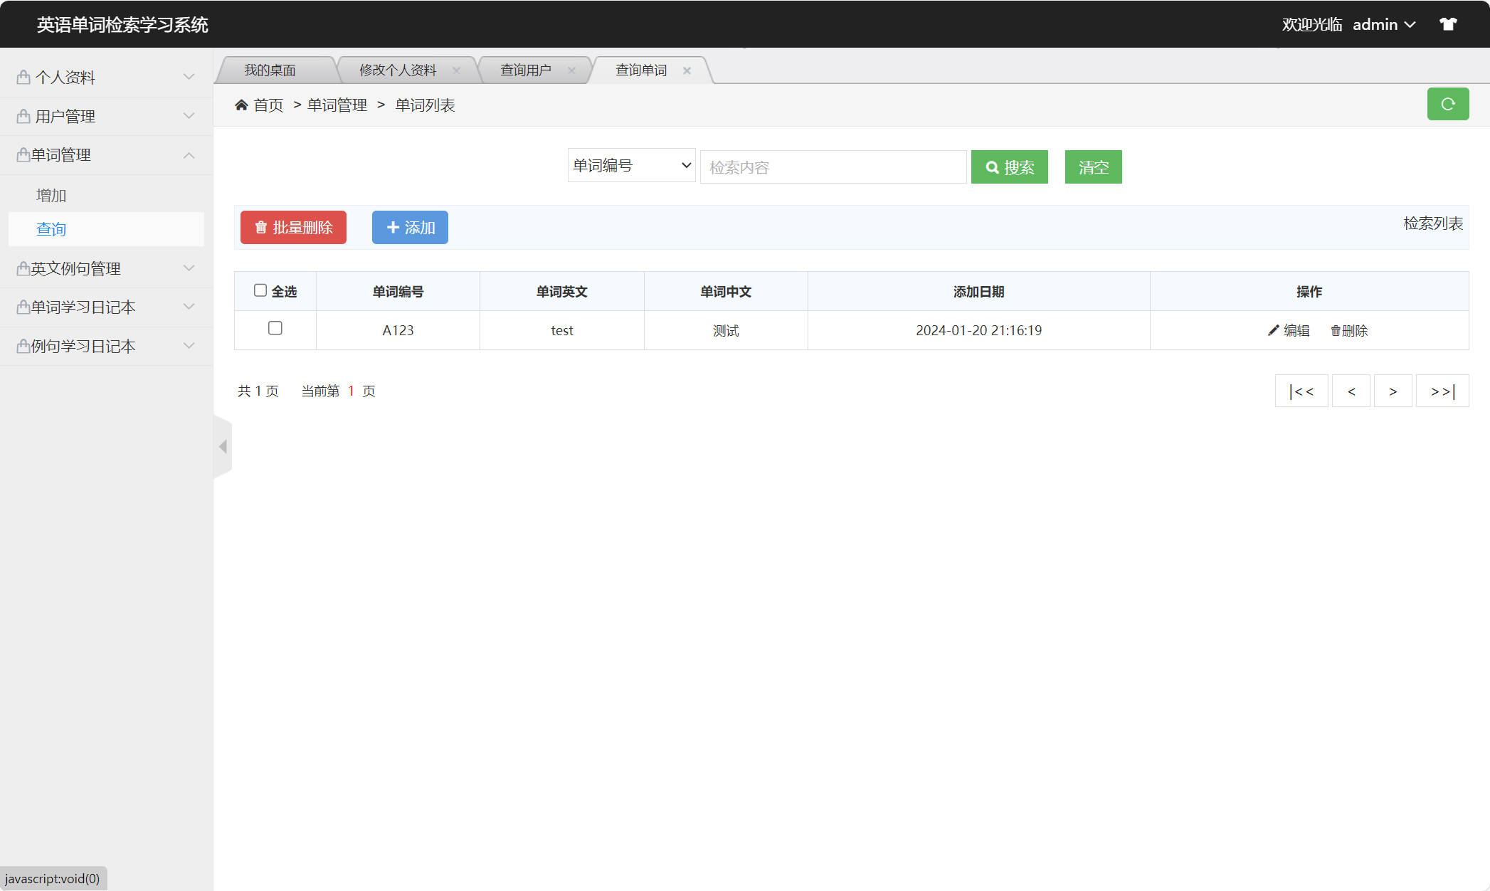Click the 清空 button to clear search
Viewport: 1490px width, 891px height.
1093,167
